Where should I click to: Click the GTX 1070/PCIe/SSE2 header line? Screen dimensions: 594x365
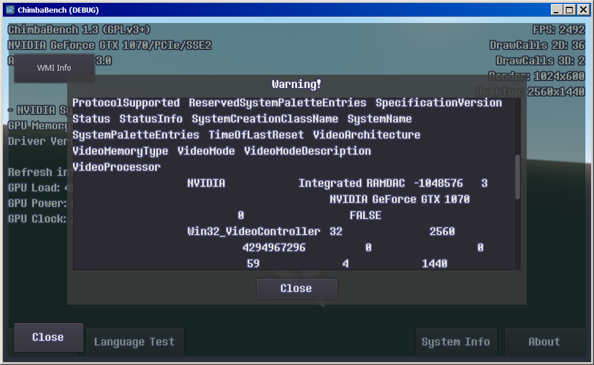coord(110,45)
